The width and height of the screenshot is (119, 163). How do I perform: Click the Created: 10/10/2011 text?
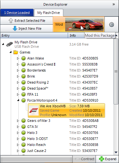click(85, 110)
